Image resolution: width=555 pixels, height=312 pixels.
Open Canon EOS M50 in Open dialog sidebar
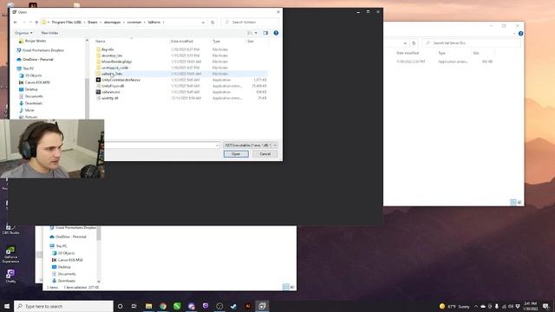pos(37,82)
